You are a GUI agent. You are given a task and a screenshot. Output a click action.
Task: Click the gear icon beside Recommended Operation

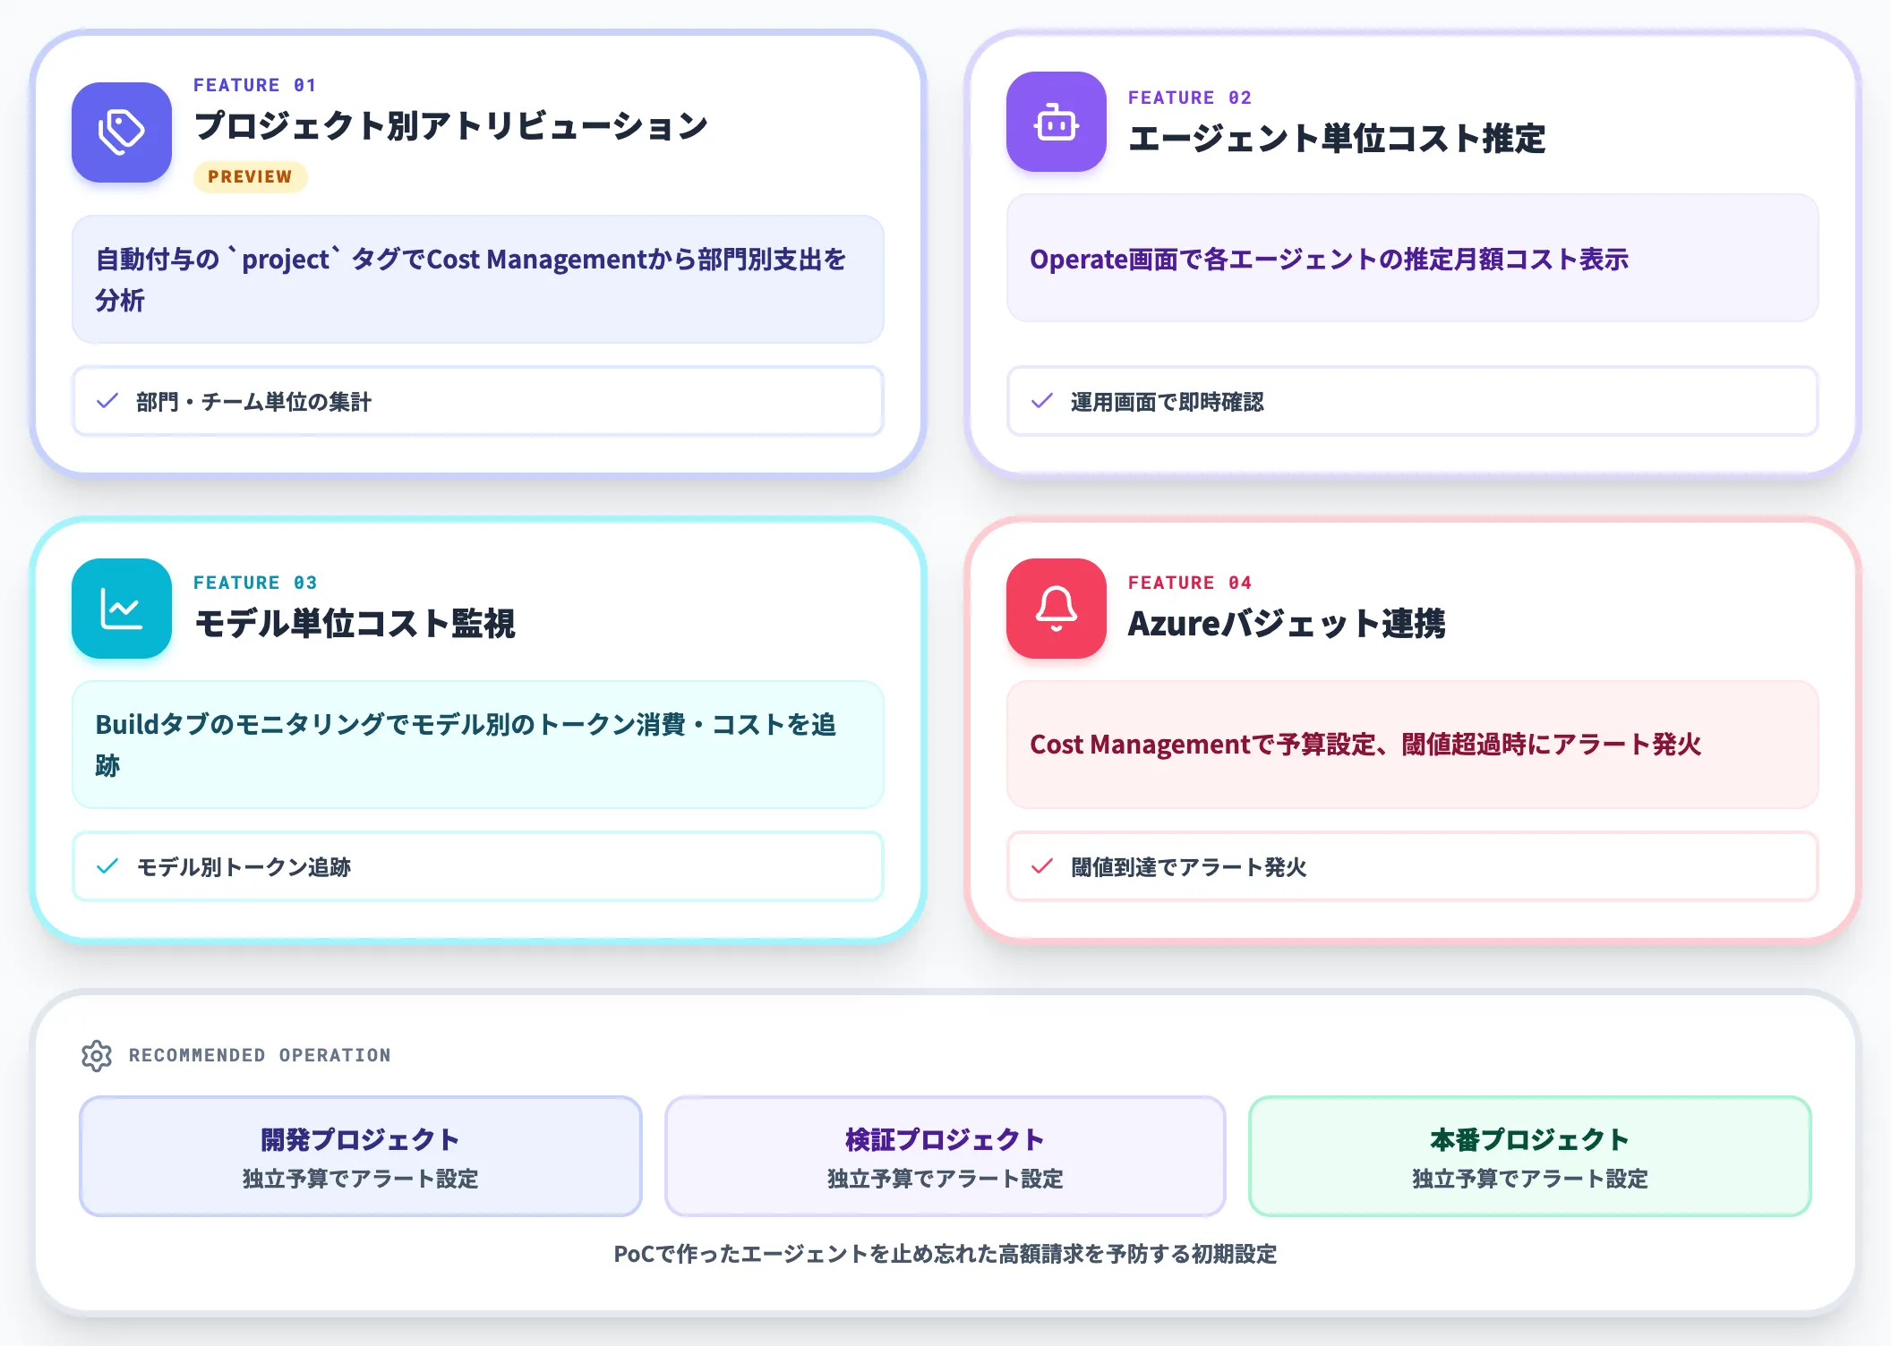click(97, 1056)
